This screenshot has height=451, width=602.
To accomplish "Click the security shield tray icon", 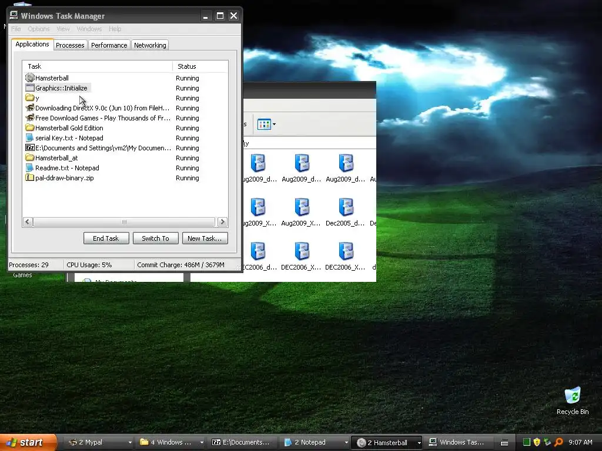I will [x=537, y=442].
